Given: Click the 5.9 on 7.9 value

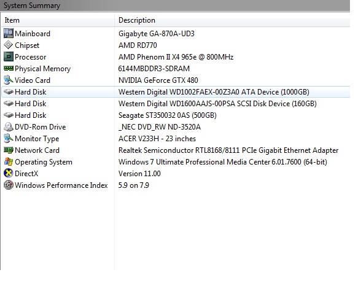Looking at the screenshot, I should [x=134, y=185].
